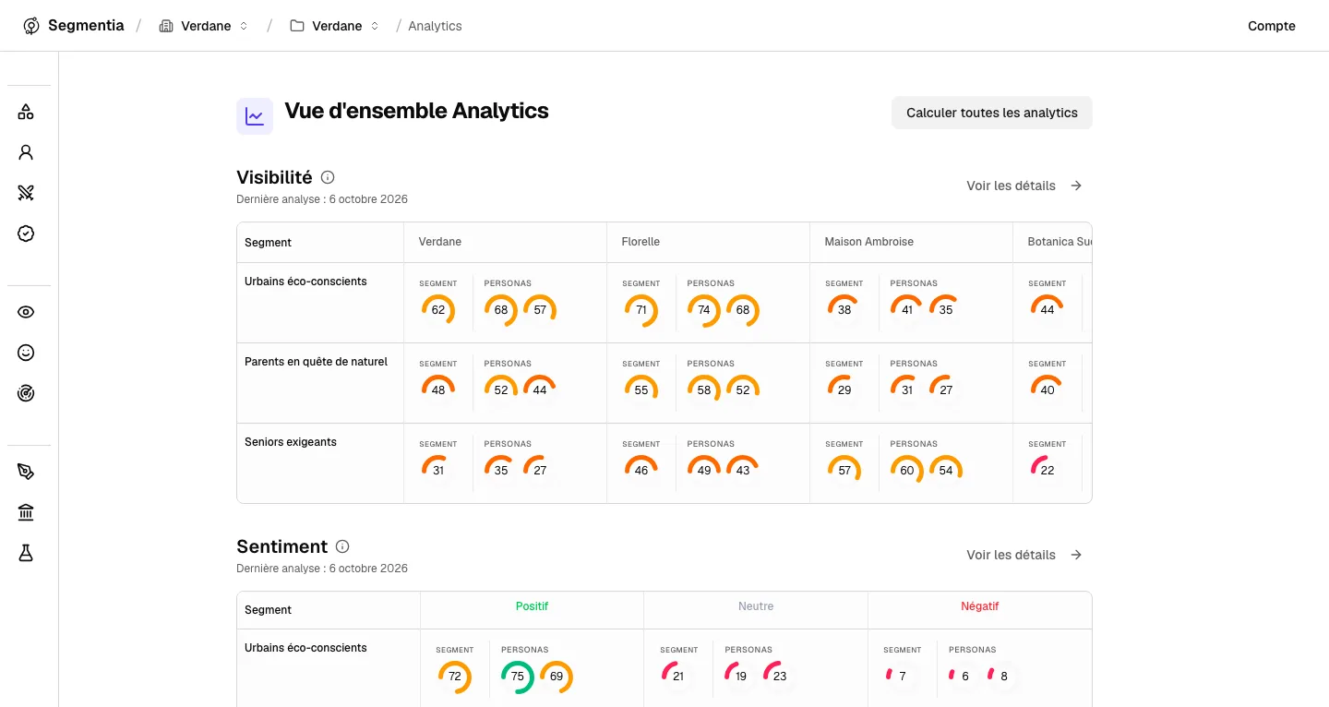The image size is (1329, 707).
Task: Open the shapes icon in the sidebar
Action: point(26,112)
